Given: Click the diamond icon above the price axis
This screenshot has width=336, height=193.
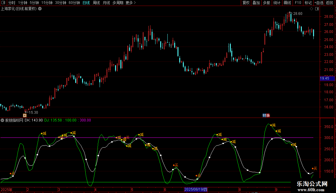Looking at the screenshot, I should [311, 9].
